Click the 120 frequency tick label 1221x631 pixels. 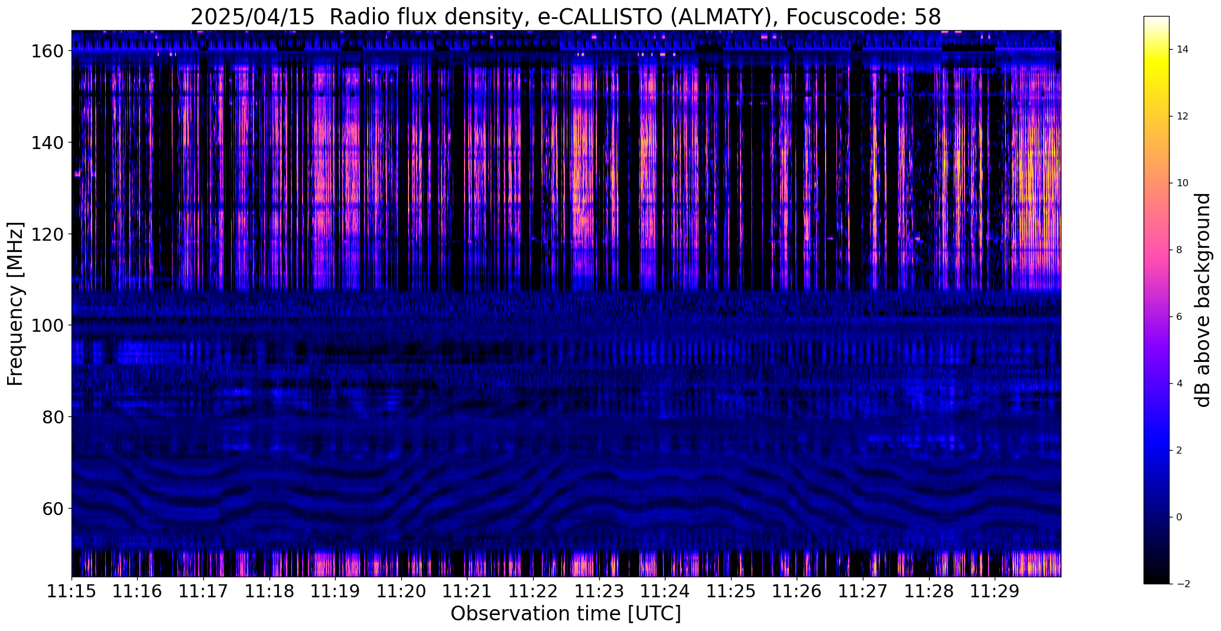46,234
